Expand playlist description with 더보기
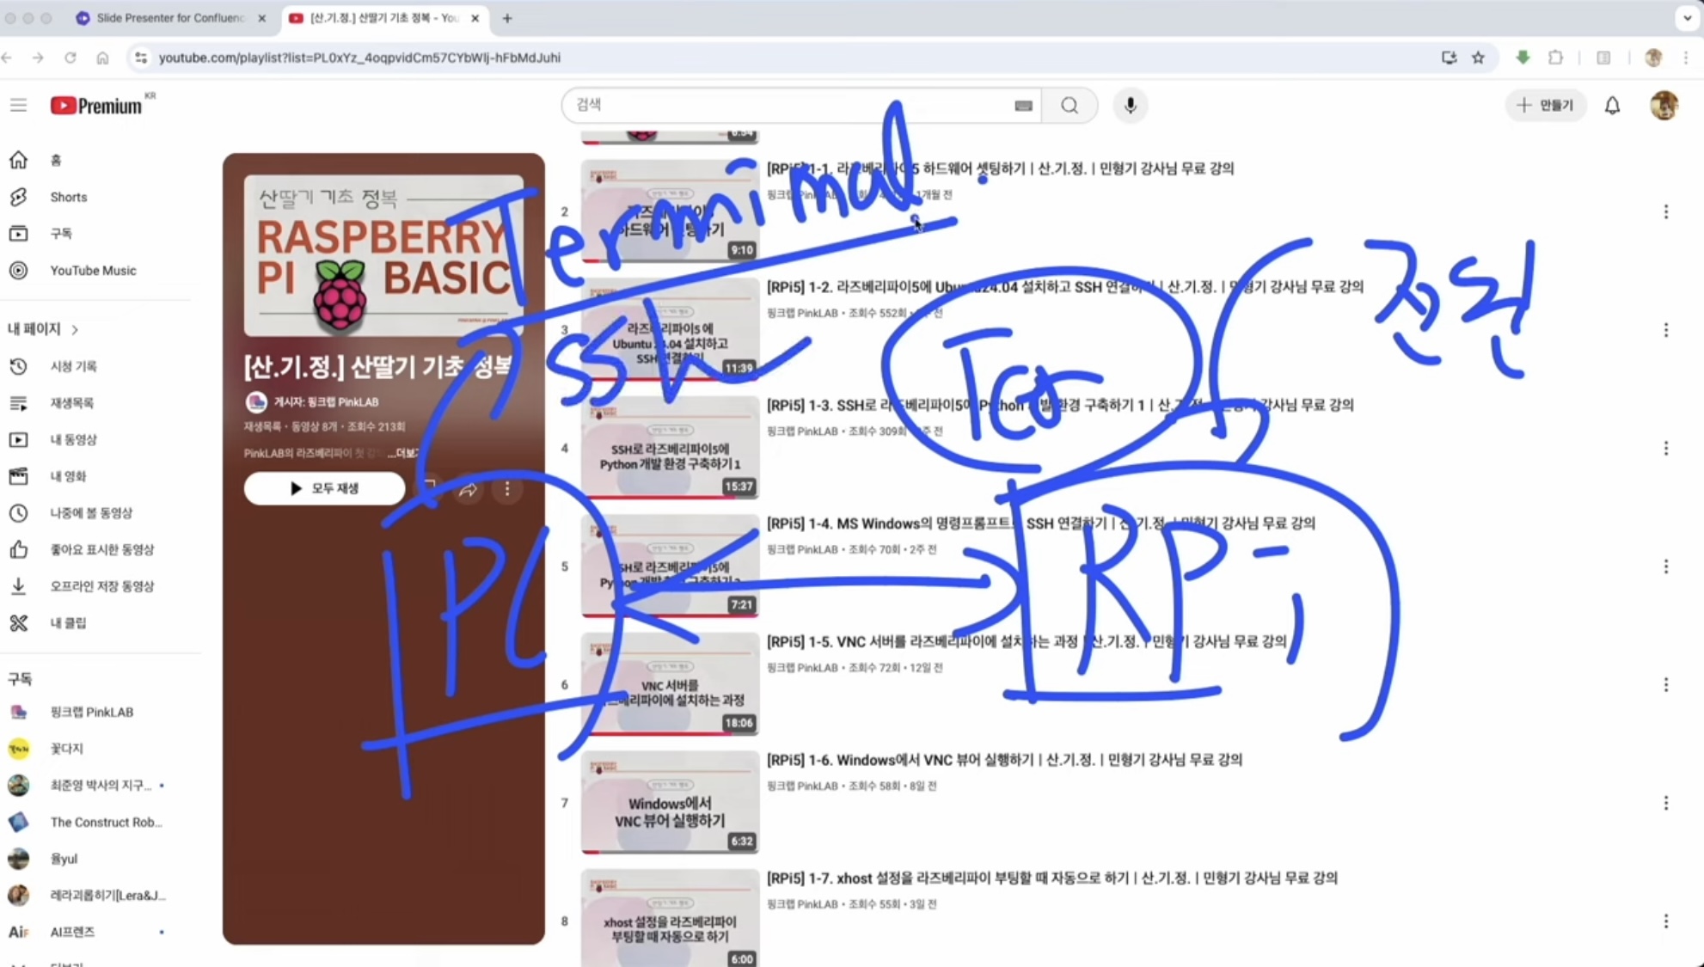This screenshot has height=967, width=1704. coord(401,453)
